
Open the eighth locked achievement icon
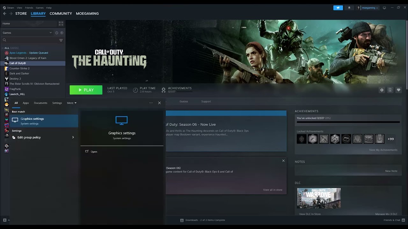[380, 139]
